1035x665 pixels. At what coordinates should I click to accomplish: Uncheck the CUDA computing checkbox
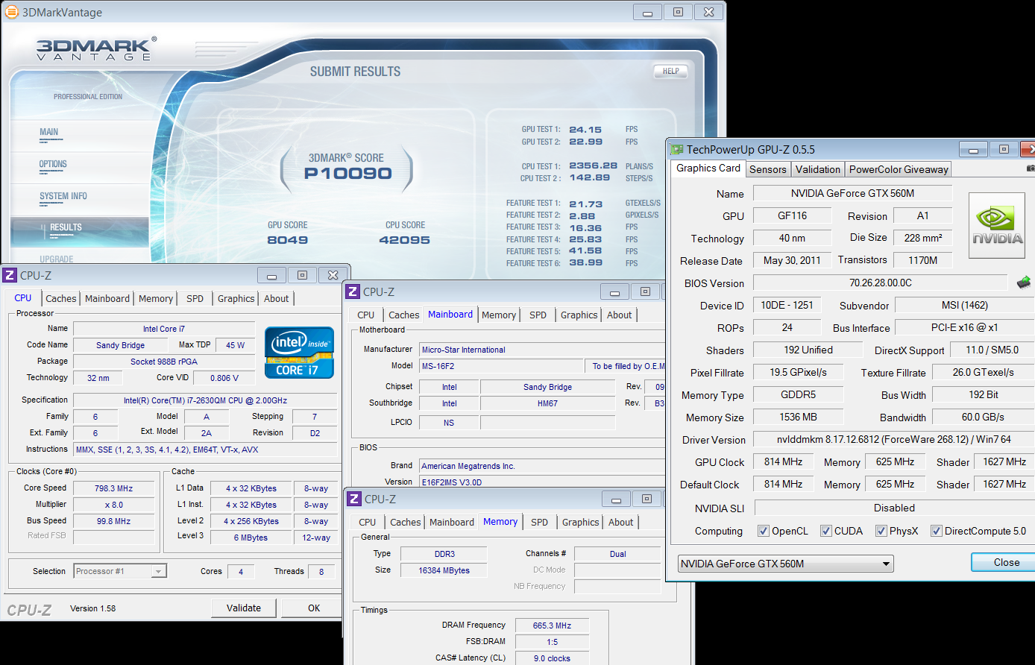click(x=826, y=531)
